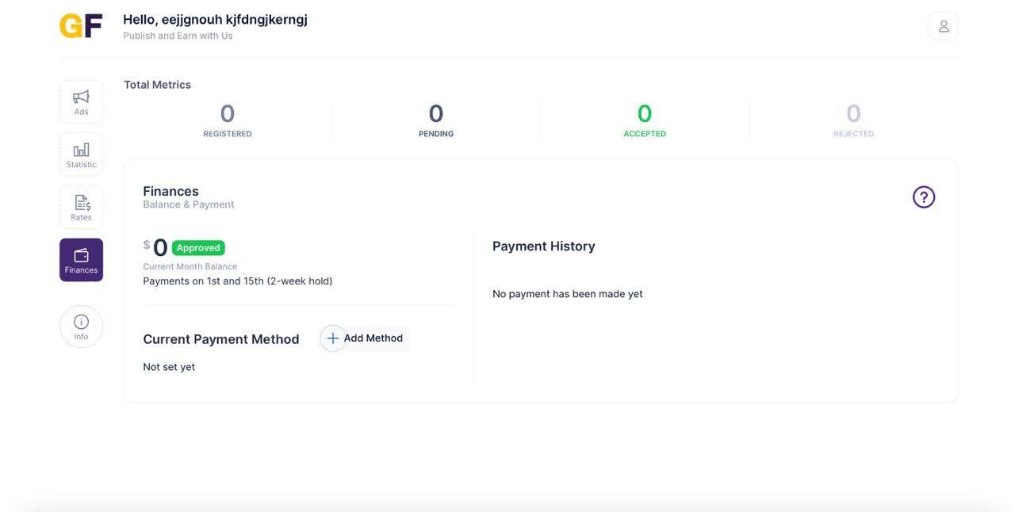The image size is (1015, 512).
Task: Open the Statistic bar chart icon
Action: tap(81, 150)
